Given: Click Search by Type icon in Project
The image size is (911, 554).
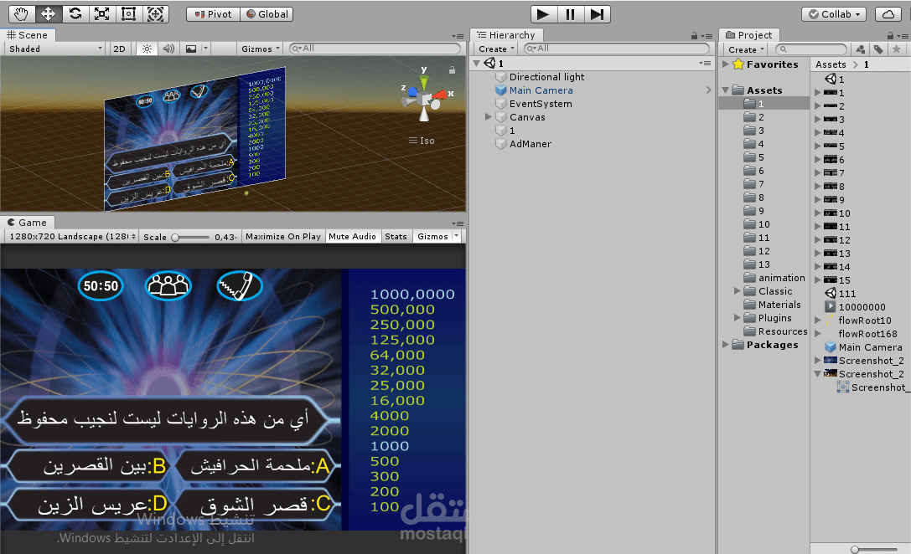Looking at the screenshot, I should click(x=861, y=49).
